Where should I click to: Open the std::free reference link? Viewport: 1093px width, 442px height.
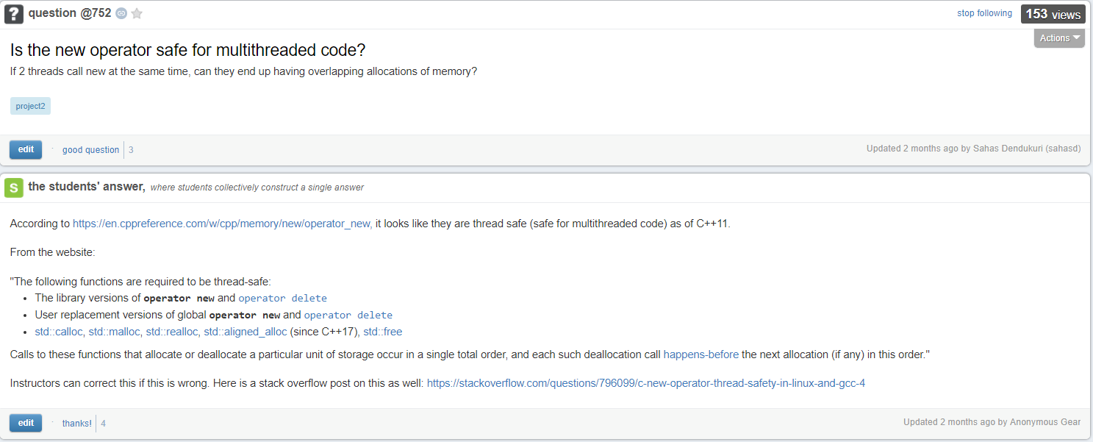(x=383, y=332)
